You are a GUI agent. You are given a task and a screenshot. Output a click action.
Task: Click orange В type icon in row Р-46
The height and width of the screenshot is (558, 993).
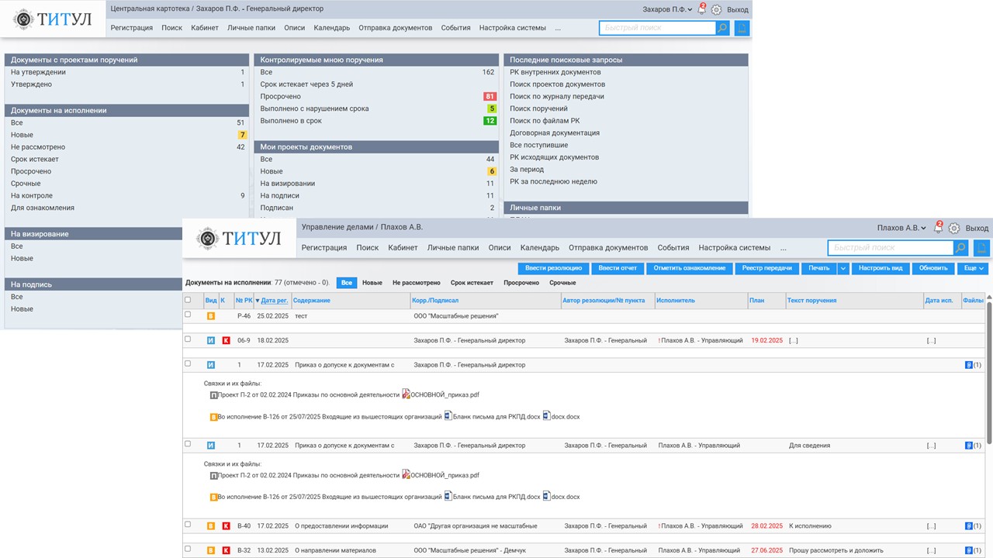[210, 316]
